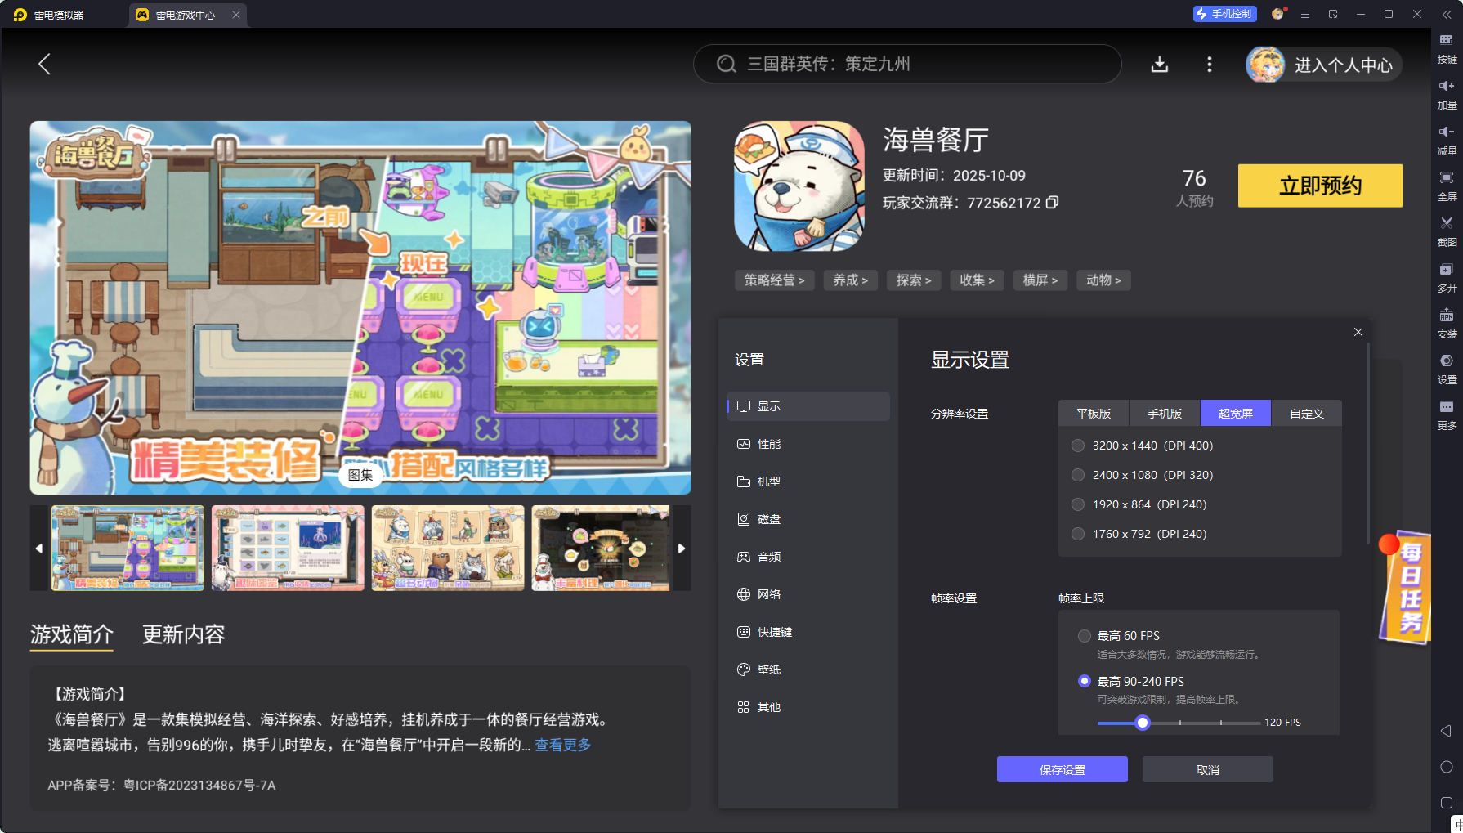Click the 取消 button
The width and height of the screenshot is (1463, 833).
(1208, 769)
